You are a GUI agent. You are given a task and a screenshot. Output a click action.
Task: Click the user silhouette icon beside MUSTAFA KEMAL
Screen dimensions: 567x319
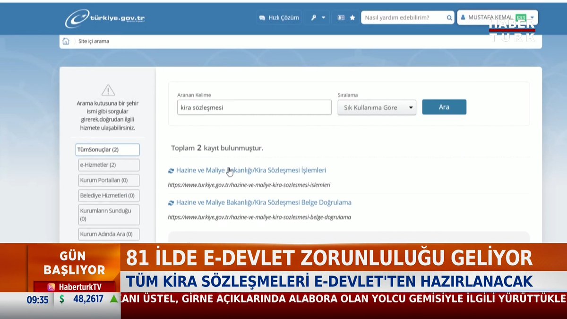pyautogui.click(x=463, y=17)
